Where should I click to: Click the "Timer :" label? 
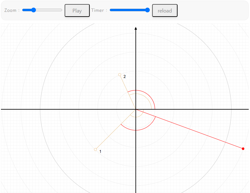[x=99, y=10]
